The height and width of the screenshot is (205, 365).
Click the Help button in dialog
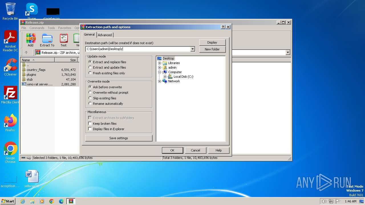coord(219,150)
